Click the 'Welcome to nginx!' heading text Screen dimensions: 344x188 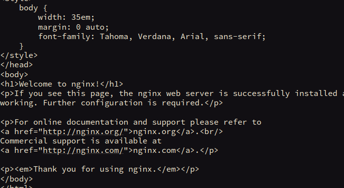[x=59, y=84]
